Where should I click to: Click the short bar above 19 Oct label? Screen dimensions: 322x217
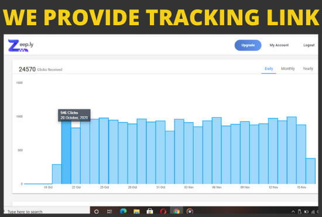pyautogui.click(x=57, y=174)
